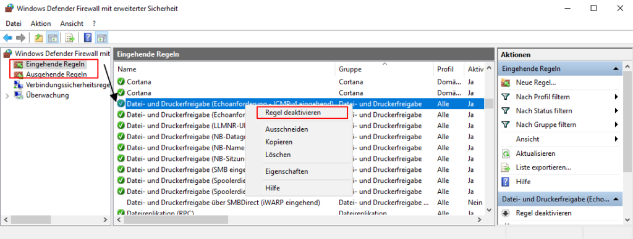Open the Aktion menu
The width and height of the screenshot is (633, 239).
(x=41, y=23)
